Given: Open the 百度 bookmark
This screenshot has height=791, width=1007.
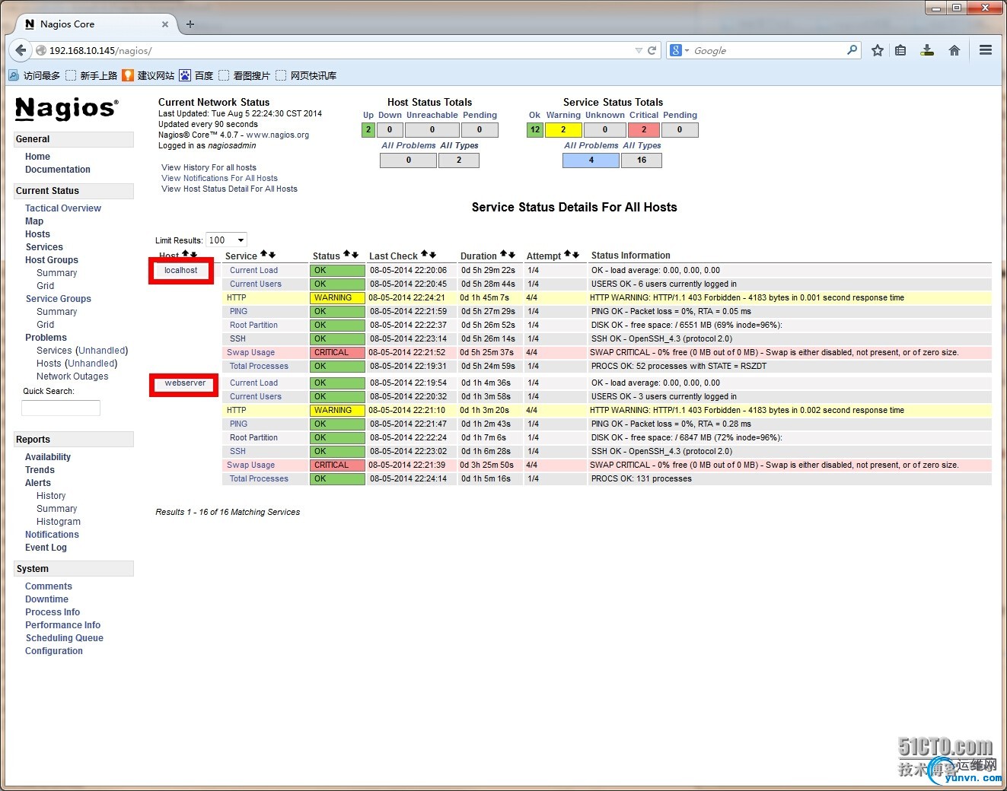Looking at the screenshot, I should [x=196, y=75].
